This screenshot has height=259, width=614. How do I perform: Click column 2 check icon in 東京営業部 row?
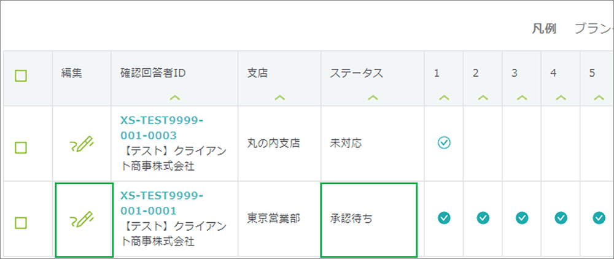(x=483, y=217)
